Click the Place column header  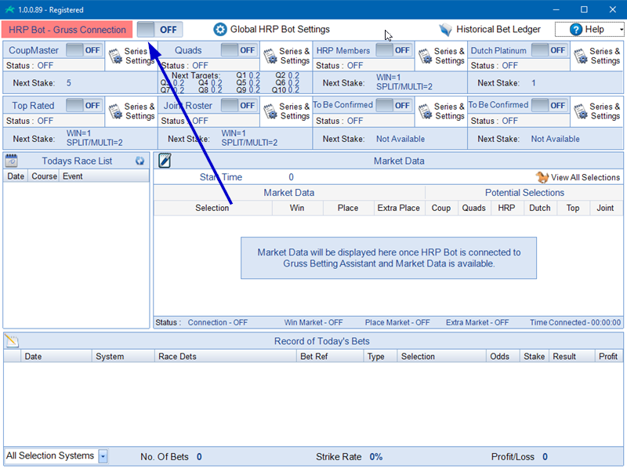[x=348, y=208]
